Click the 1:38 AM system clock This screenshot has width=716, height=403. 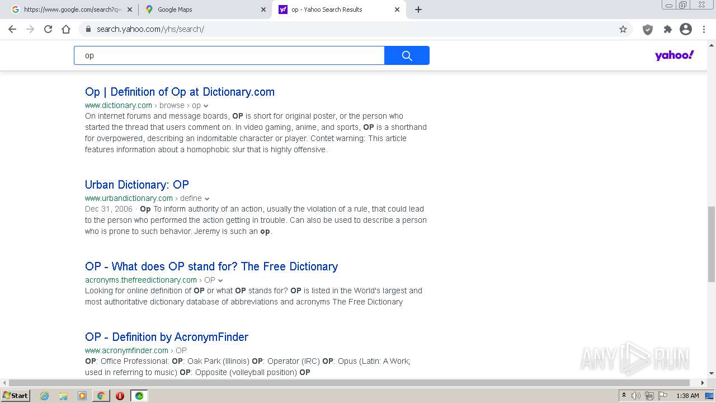(x=687, y=396)
